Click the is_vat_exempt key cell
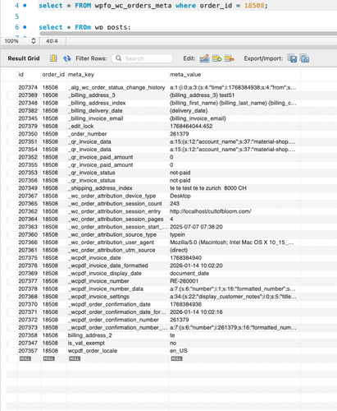The width and height of the screenshot is (337, 411). (117, 343)
